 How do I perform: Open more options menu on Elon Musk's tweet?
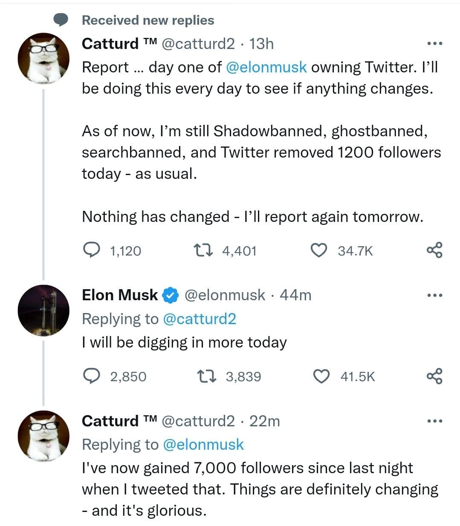point(435,295)
